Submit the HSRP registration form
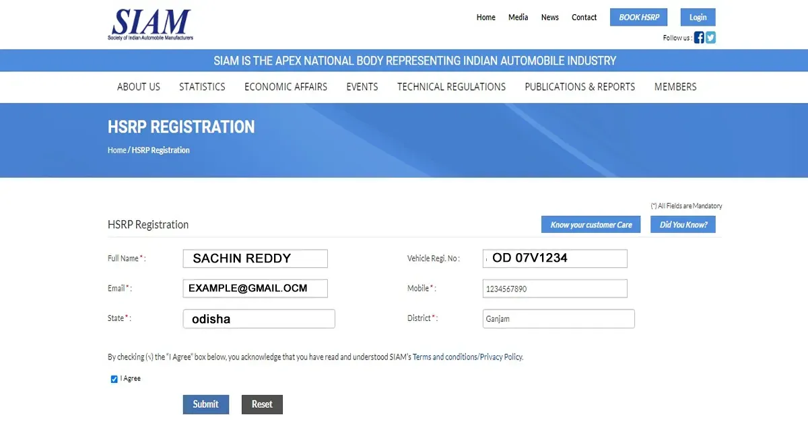The width and height of the screenshot is (808, 424). point(206,404)
